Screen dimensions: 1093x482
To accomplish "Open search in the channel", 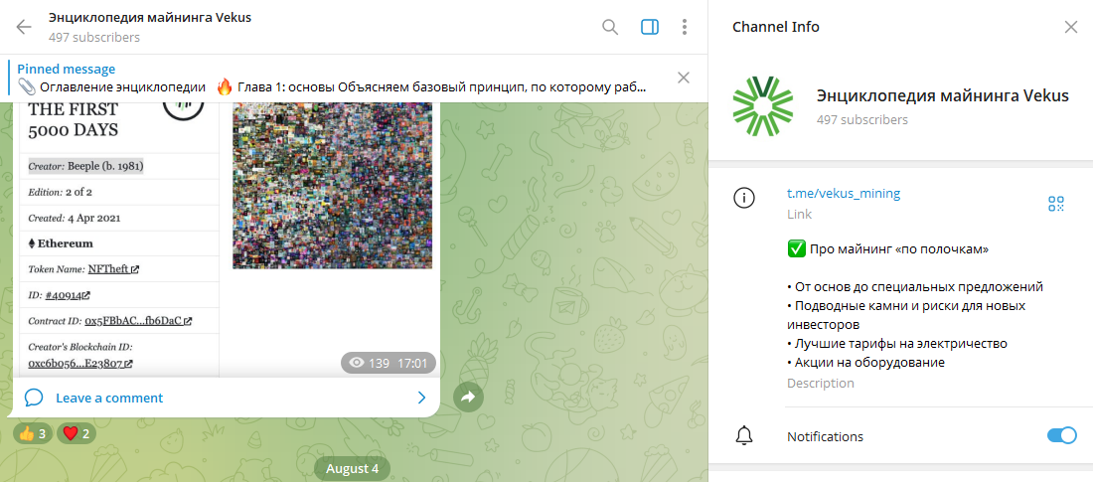I will [x=610, y=27].
